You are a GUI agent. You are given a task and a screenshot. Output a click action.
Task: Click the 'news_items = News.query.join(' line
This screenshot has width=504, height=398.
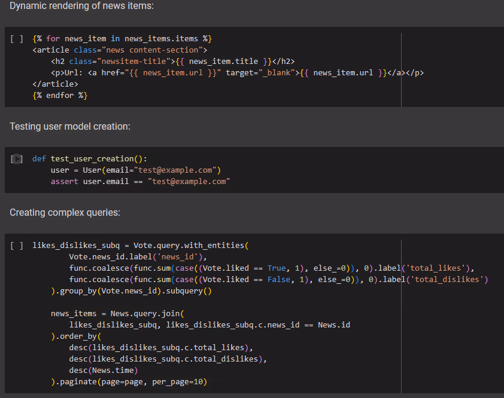coord(117,314)
